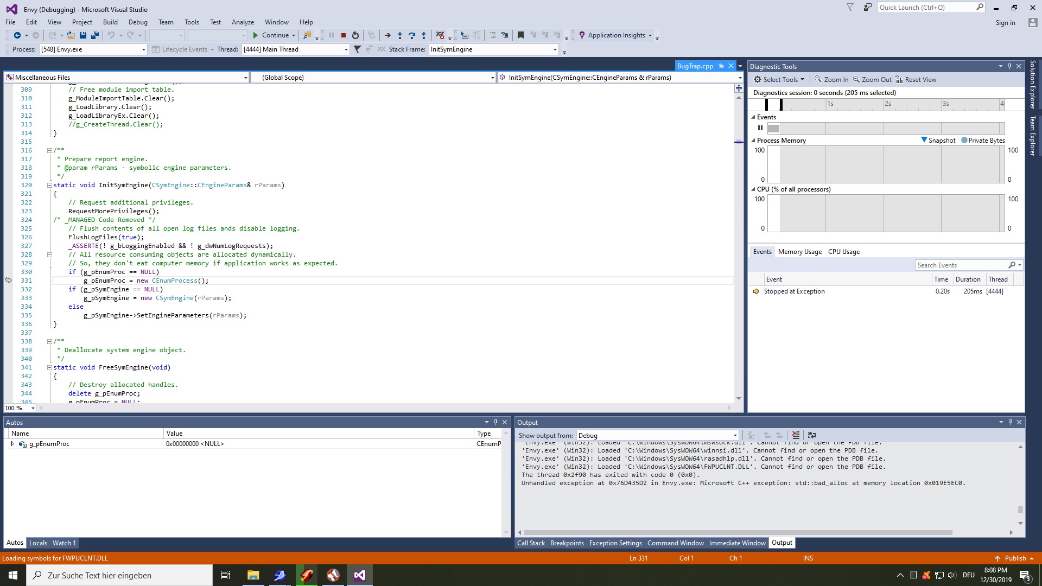Click the diagnostic session timeline ruler
The image size is (1042, 586).
885,104
